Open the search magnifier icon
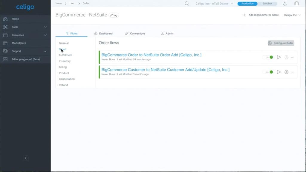The width and height of the screenshot is (306, 172). tap(187, 4)
